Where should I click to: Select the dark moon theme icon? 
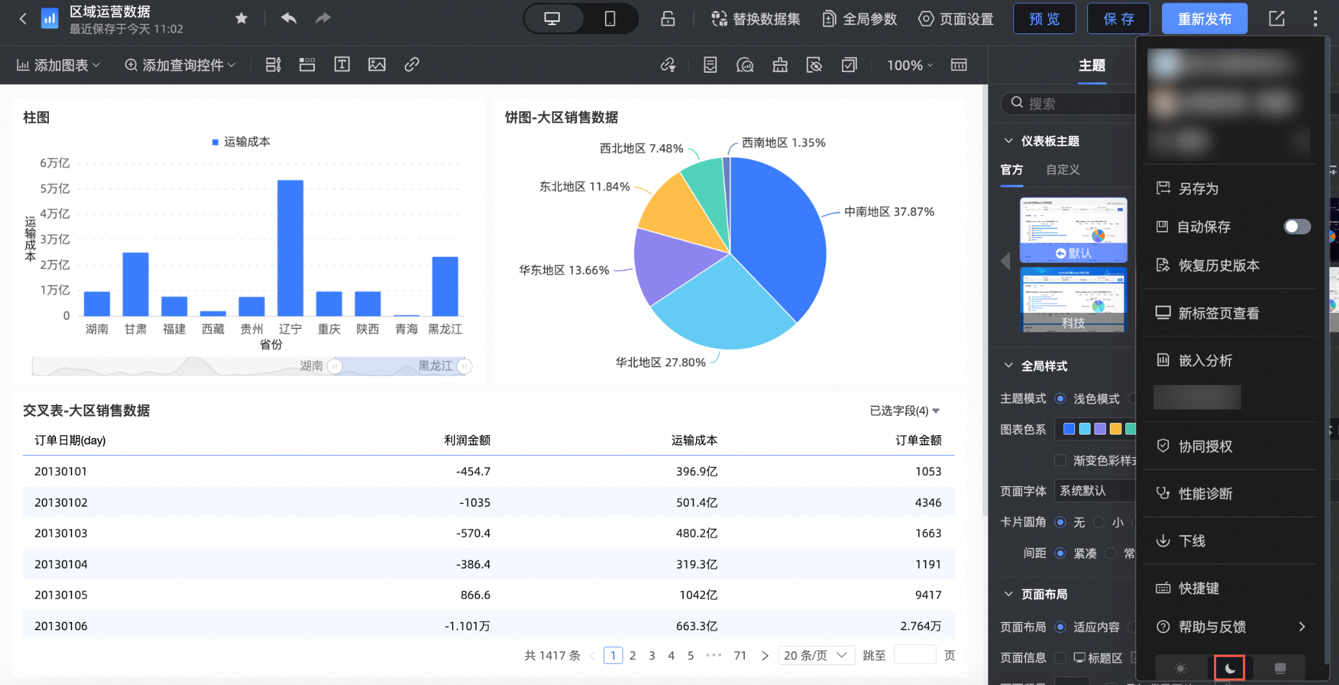[x=1230, y=668]
